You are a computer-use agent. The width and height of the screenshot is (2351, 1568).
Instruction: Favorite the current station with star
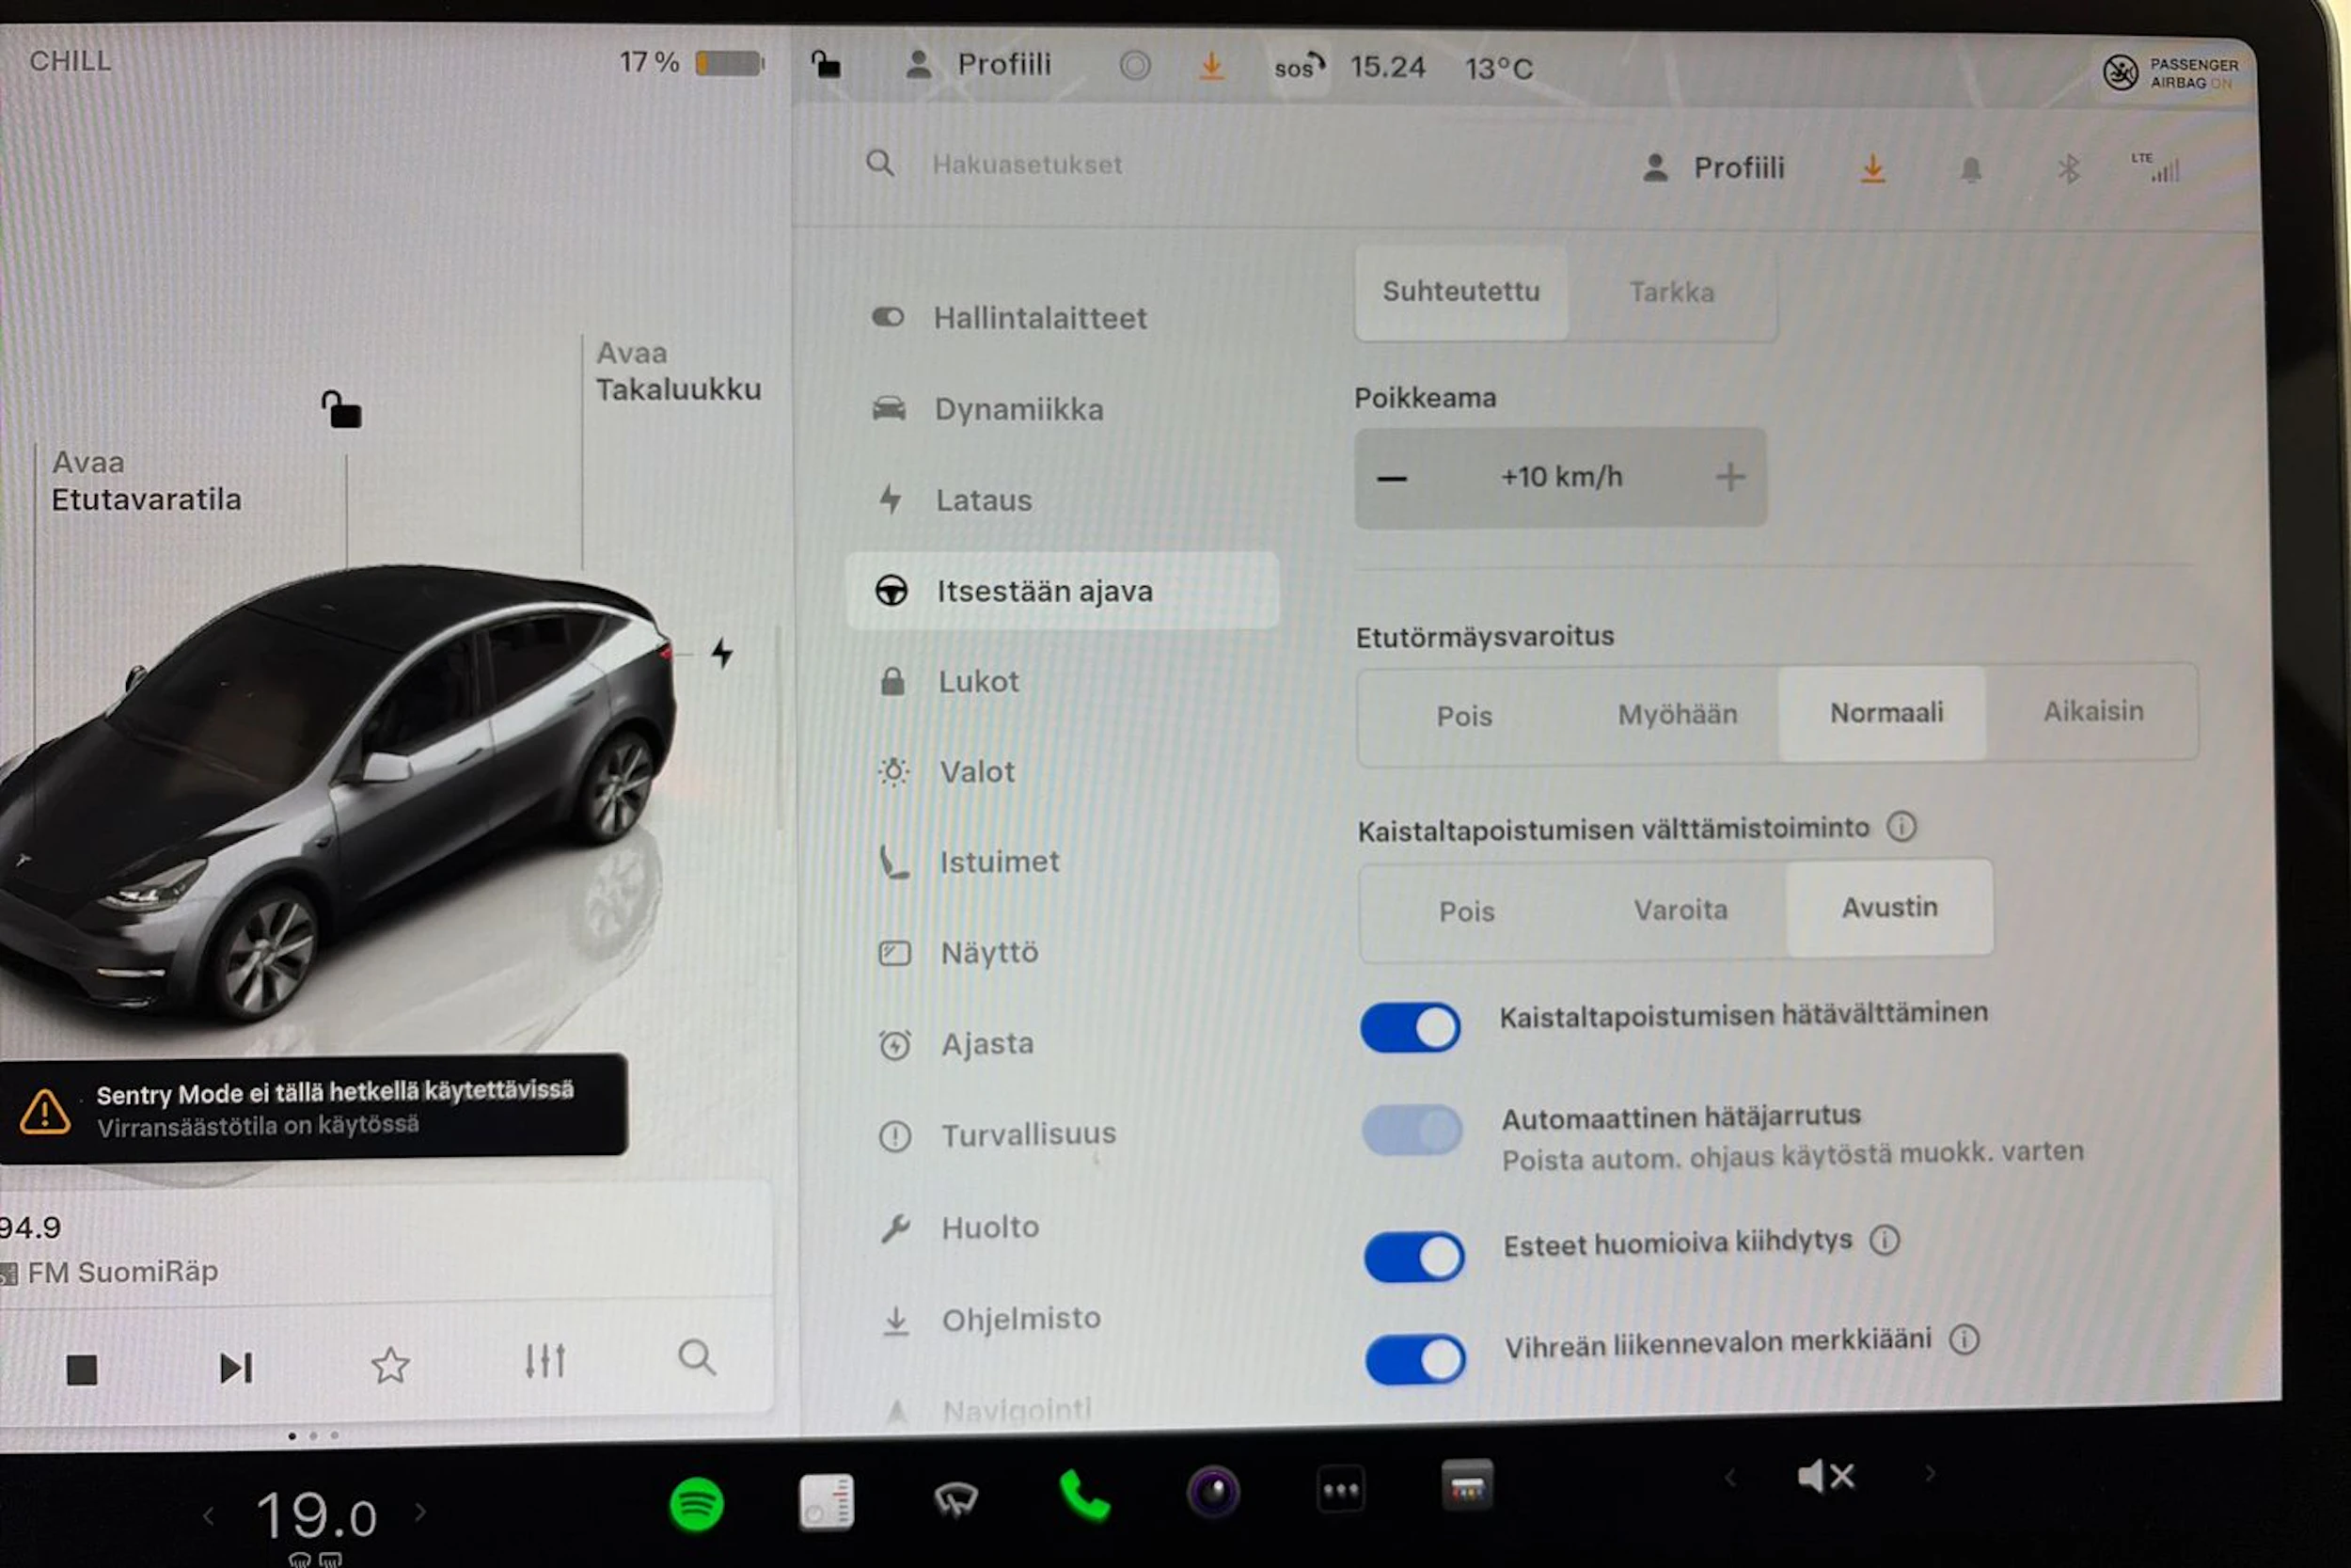point(390,1365)
